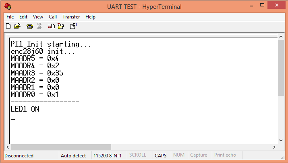Click the Receive file toolbar icon
This screenshot has width=288, height=163.
[x=60, y=26]
